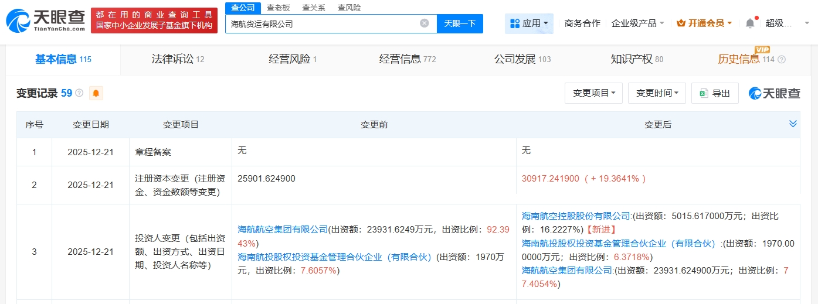Export records with the 导出 button
The height and width of the screenshot is (304, 818).
(x=715, y=93)
